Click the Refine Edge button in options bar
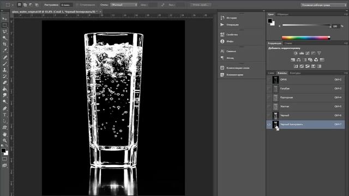The height and width of the screenshot is (196, 349). point(201,5)
